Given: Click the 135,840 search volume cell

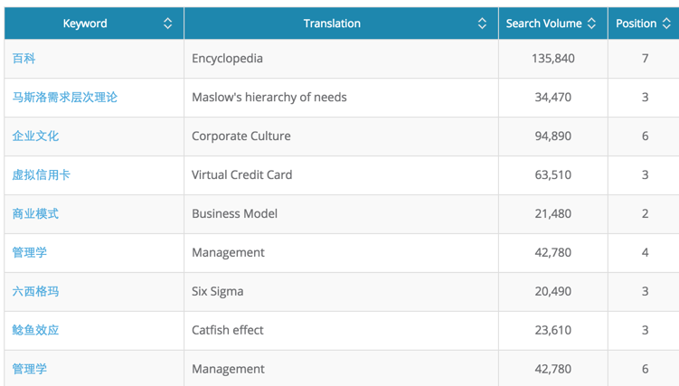Looking at the screenshot, I should (x=553, y=59).
